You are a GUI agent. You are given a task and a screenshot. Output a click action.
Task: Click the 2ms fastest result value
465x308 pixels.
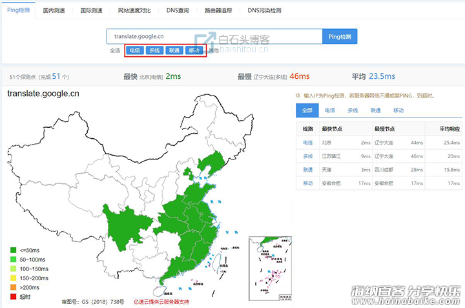173,76
